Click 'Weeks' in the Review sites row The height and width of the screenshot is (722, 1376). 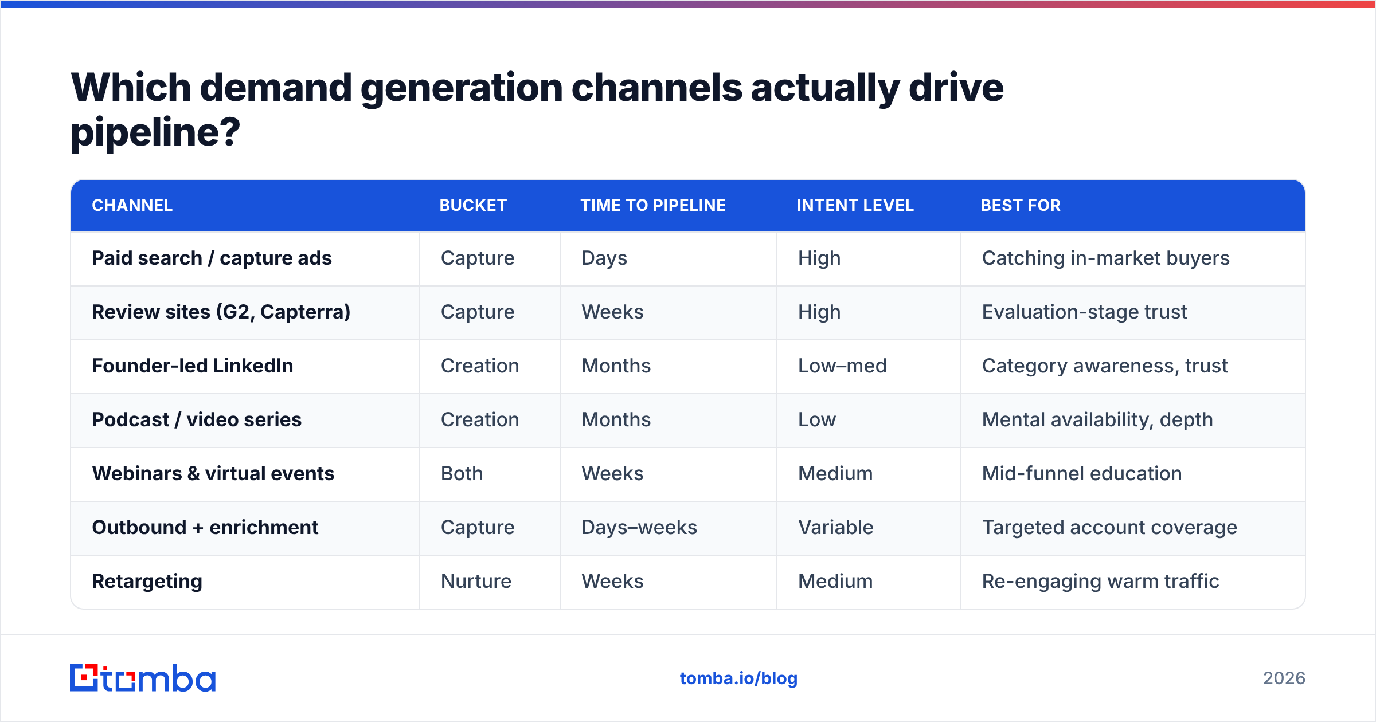point(613,312)
